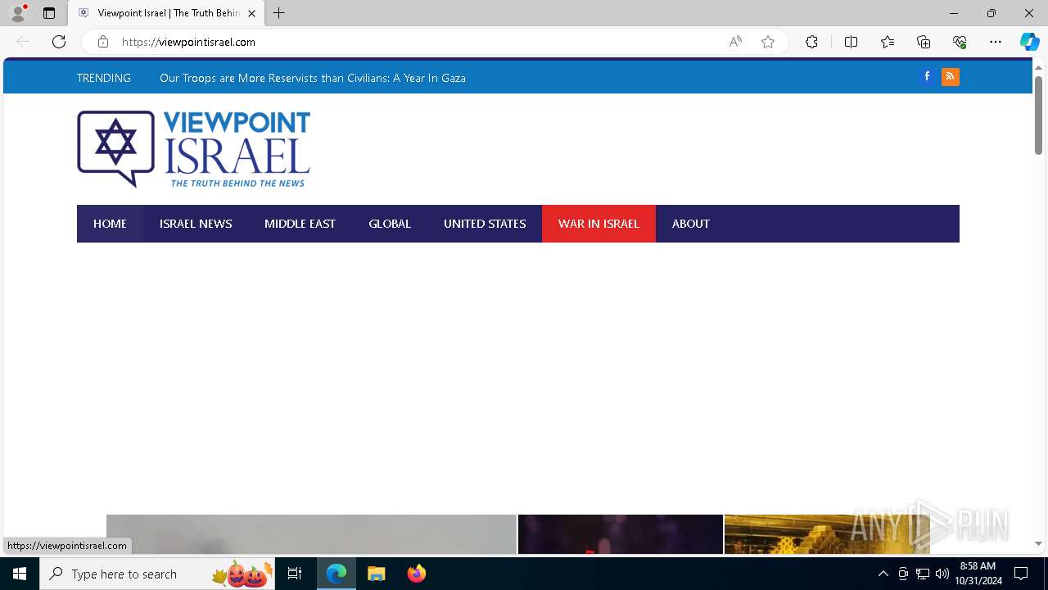Click the scrollbar up arrow
The image size is (1048, 590).
tap(1038, 66)
